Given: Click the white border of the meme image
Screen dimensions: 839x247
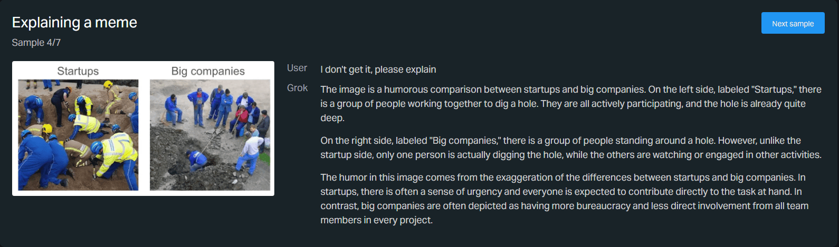Looking at the screenshot, I should pos(144,193).
